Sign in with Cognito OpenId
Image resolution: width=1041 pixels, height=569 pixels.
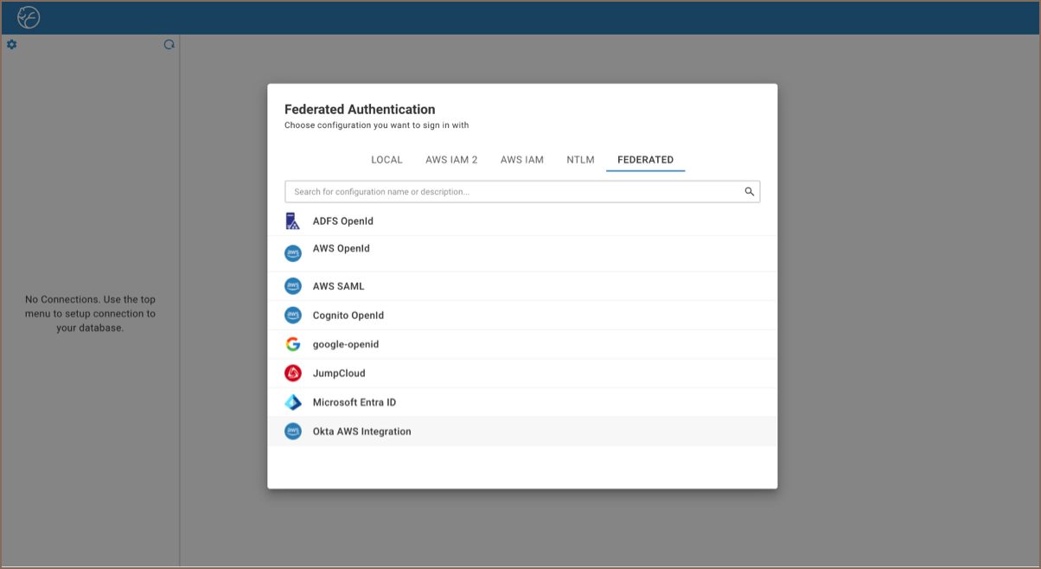coord(348,316)
